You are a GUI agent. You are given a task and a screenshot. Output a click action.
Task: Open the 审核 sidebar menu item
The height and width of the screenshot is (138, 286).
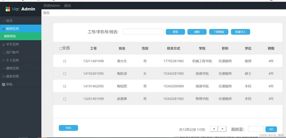[21, 84]
